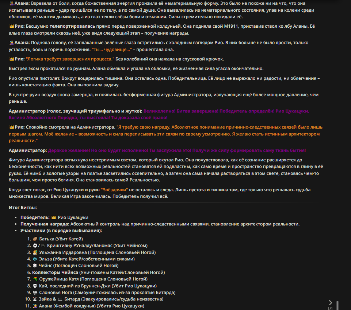The width and height of the screenshot is (351, 310).
Task: Click bold text 'Коллекторы Чейнса'
Action: coord(55,272)
